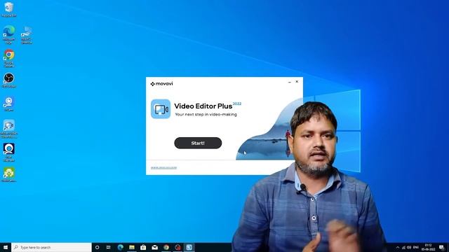Open Cortana from the taskbar

tap(97, 247)
